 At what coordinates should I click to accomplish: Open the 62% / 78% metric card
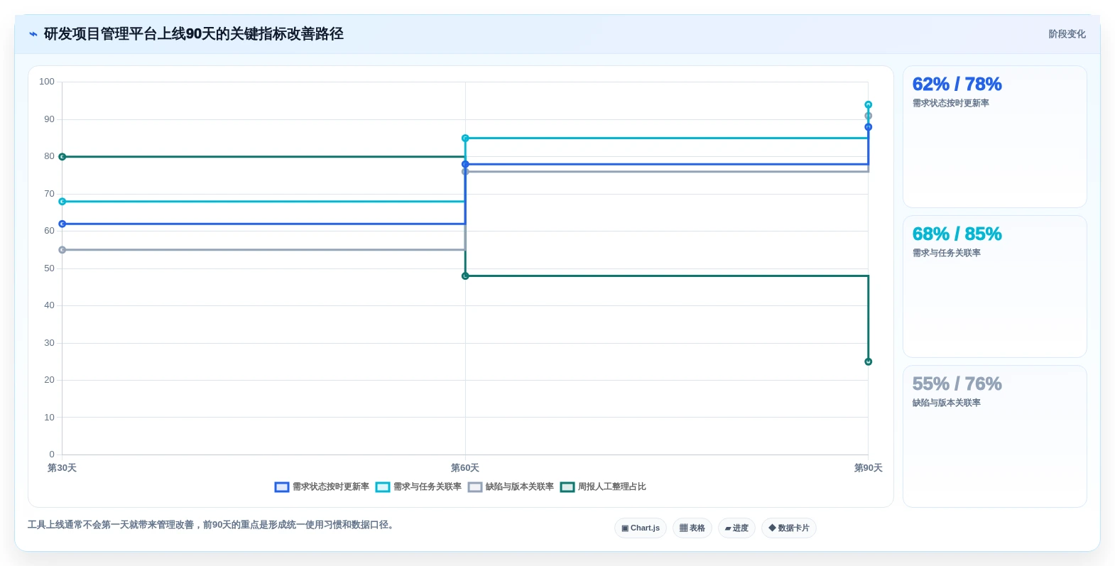tap(994, 137)
